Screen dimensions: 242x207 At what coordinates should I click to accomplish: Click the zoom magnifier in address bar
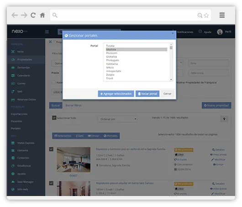click(x=200, y=15)
